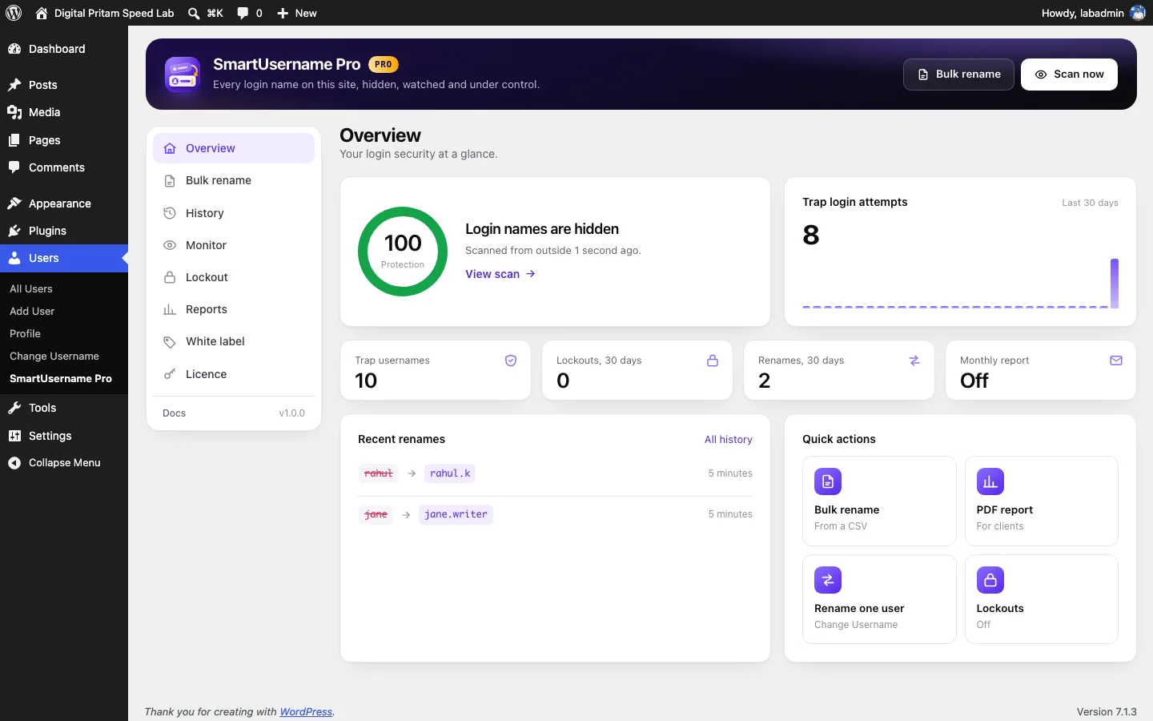This screenshot has width=1153, height=721.
Task: Click the Collapse Menu arrow icon
Action: [x=14, y=463]
